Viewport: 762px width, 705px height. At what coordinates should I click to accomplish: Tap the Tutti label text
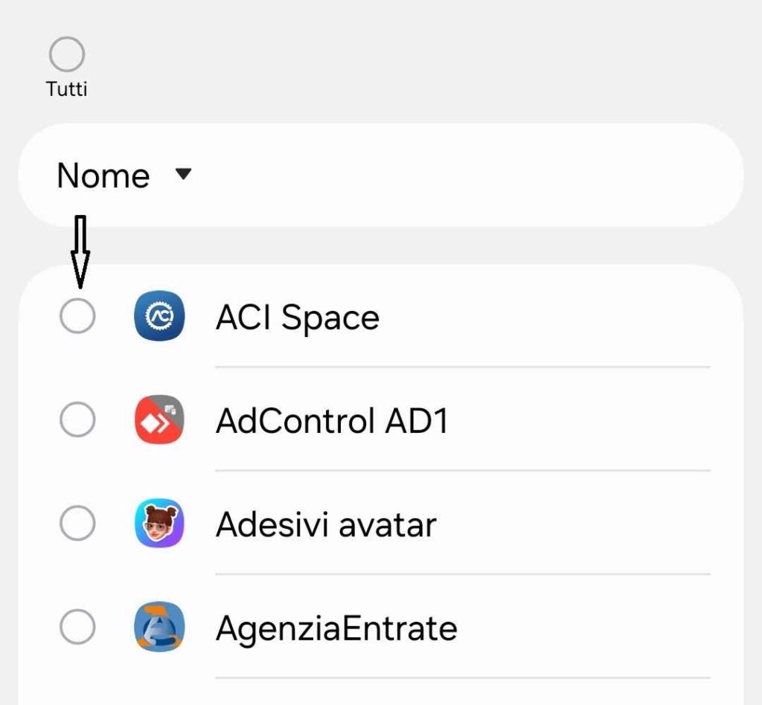coord(66,89)
